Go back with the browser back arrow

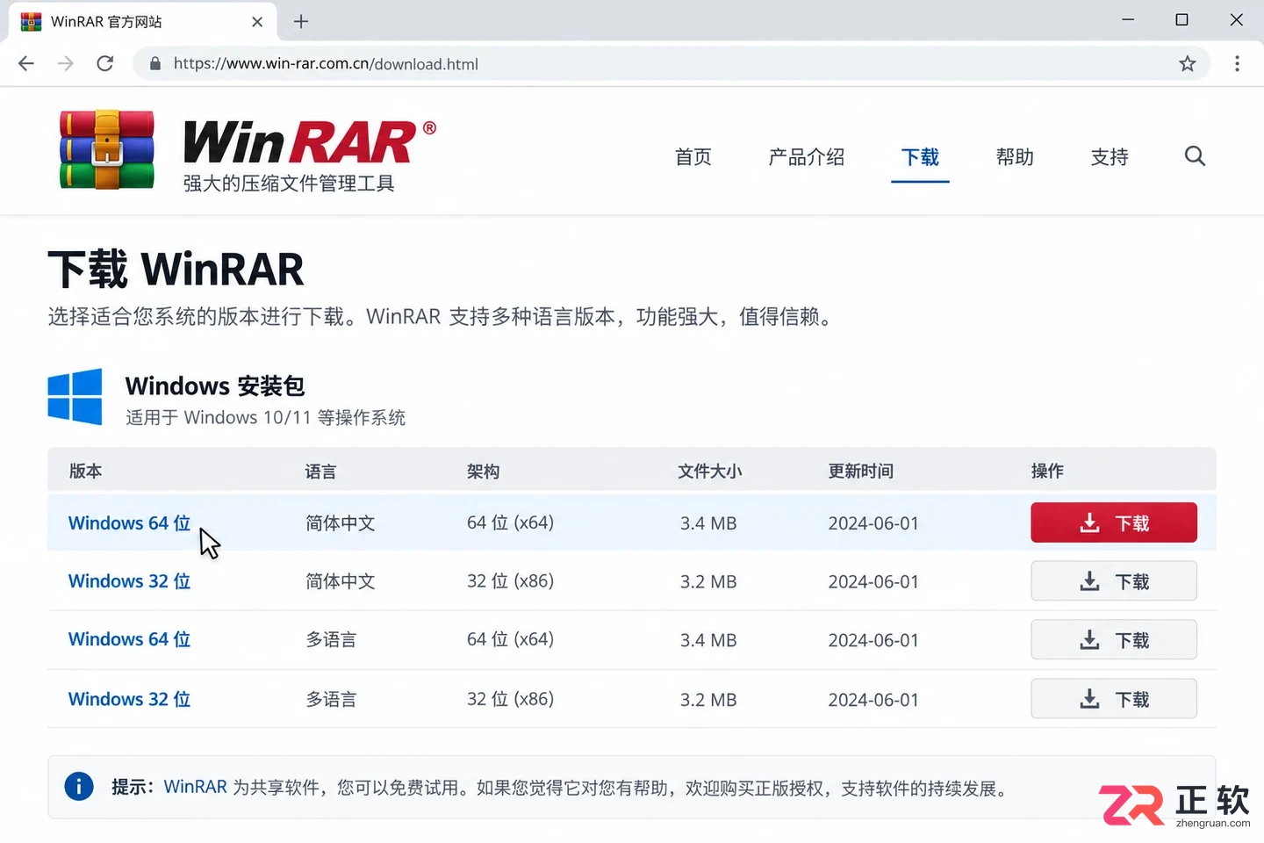coord(26,63)
